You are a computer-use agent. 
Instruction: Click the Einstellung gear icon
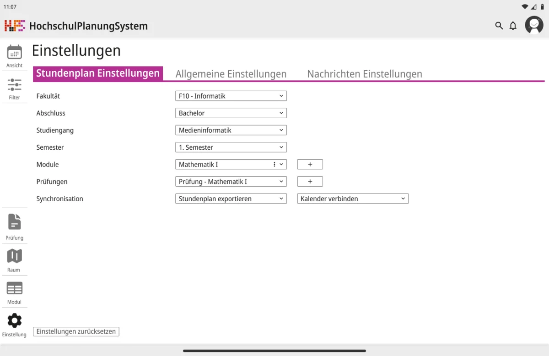(15, 321)
